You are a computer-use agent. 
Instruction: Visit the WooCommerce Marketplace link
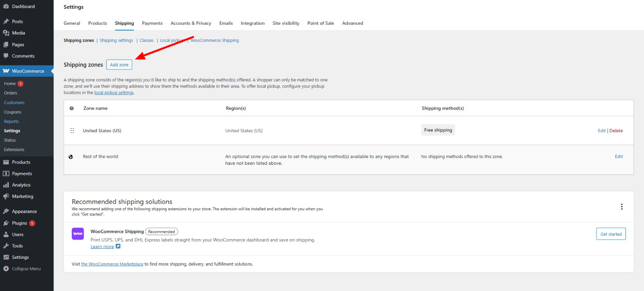(112, 264)
